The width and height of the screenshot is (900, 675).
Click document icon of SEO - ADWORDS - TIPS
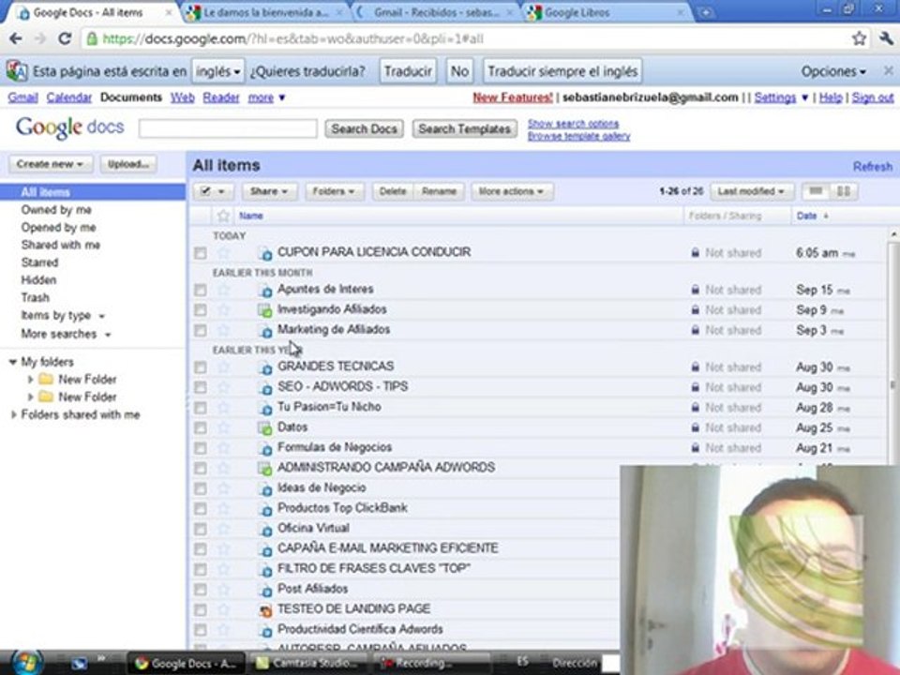pos(265,387)
